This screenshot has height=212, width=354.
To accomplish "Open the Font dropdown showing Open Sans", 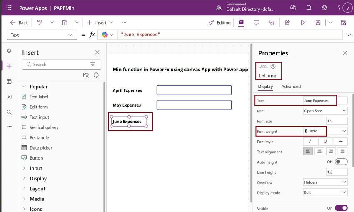I will pyautogui.click(x=325, y=111).
